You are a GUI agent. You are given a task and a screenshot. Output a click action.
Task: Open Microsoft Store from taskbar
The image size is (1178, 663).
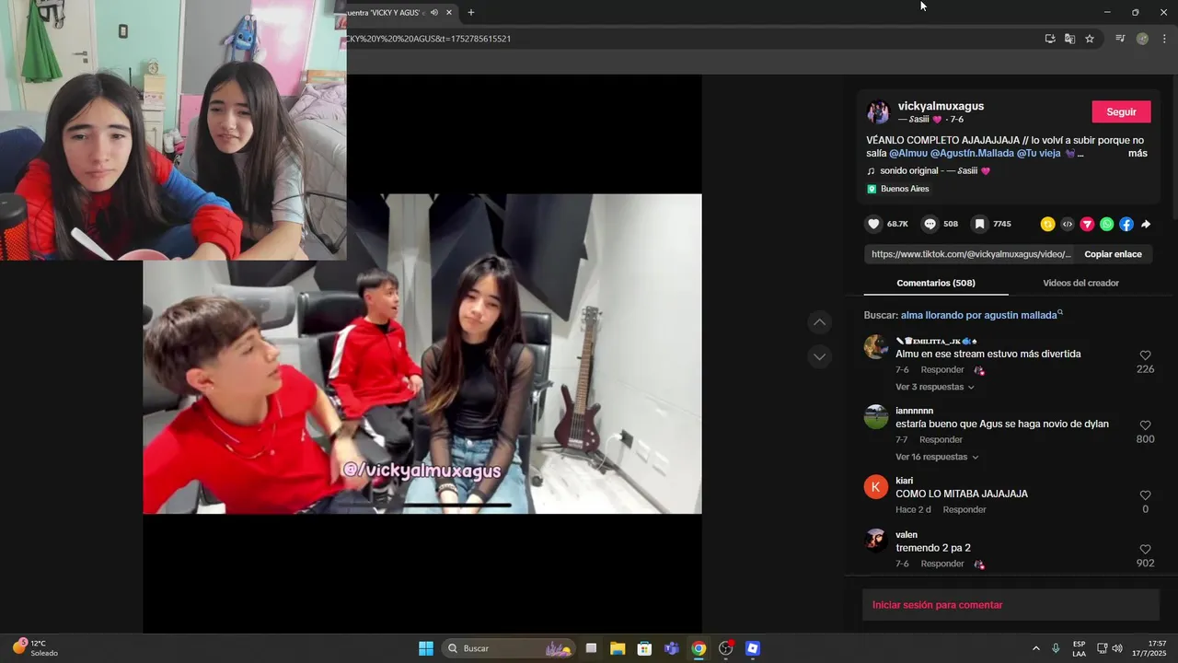[x=644, y=648]
